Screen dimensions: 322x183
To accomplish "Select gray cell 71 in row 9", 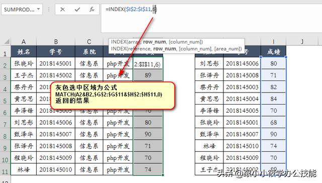I will click(x=148, y=146).
